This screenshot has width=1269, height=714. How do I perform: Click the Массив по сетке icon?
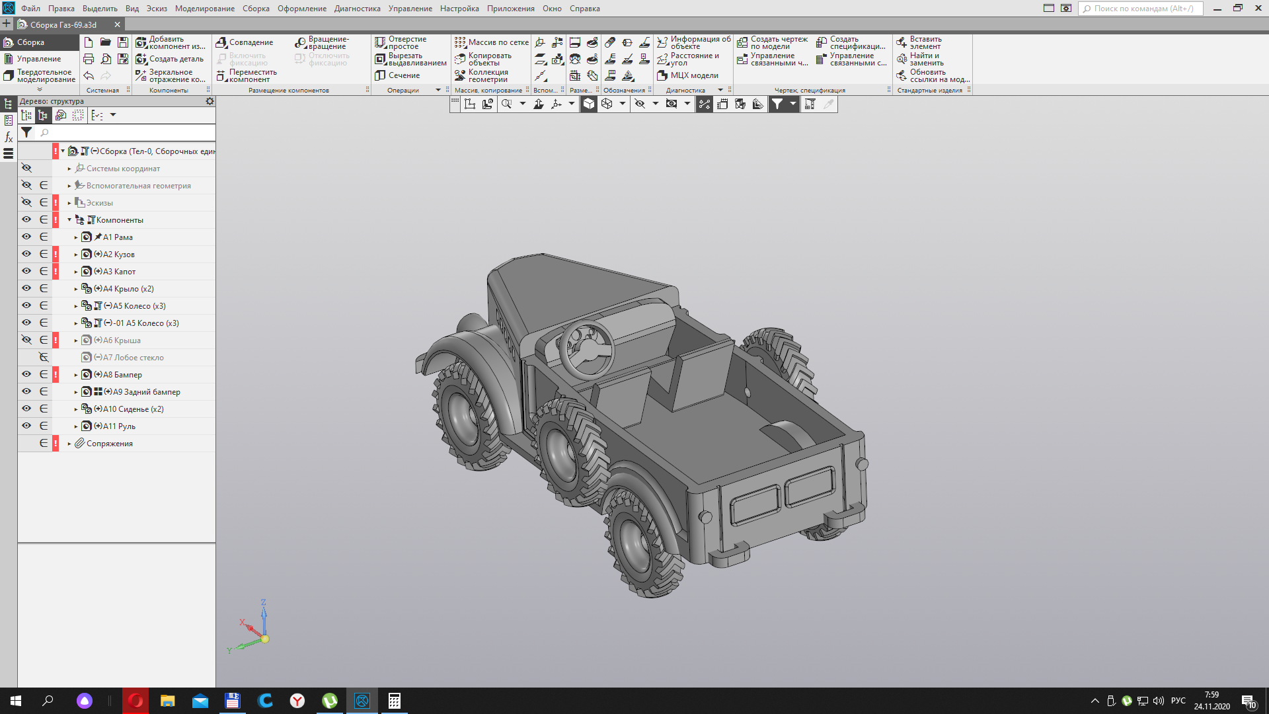460,42
